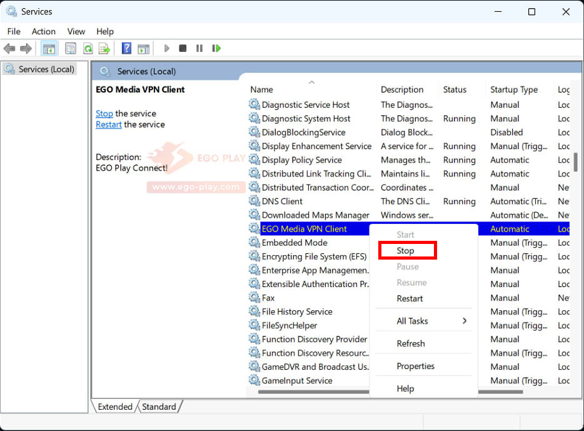
Task: Click the gear icon beside Downloaded Maps Manager
Action: click(254, 215)
